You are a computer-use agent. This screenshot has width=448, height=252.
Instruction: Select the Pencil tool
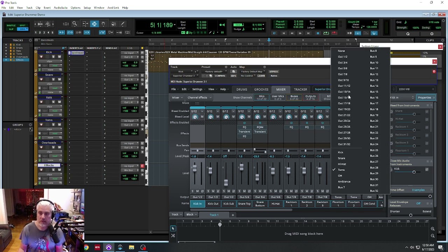122,24
